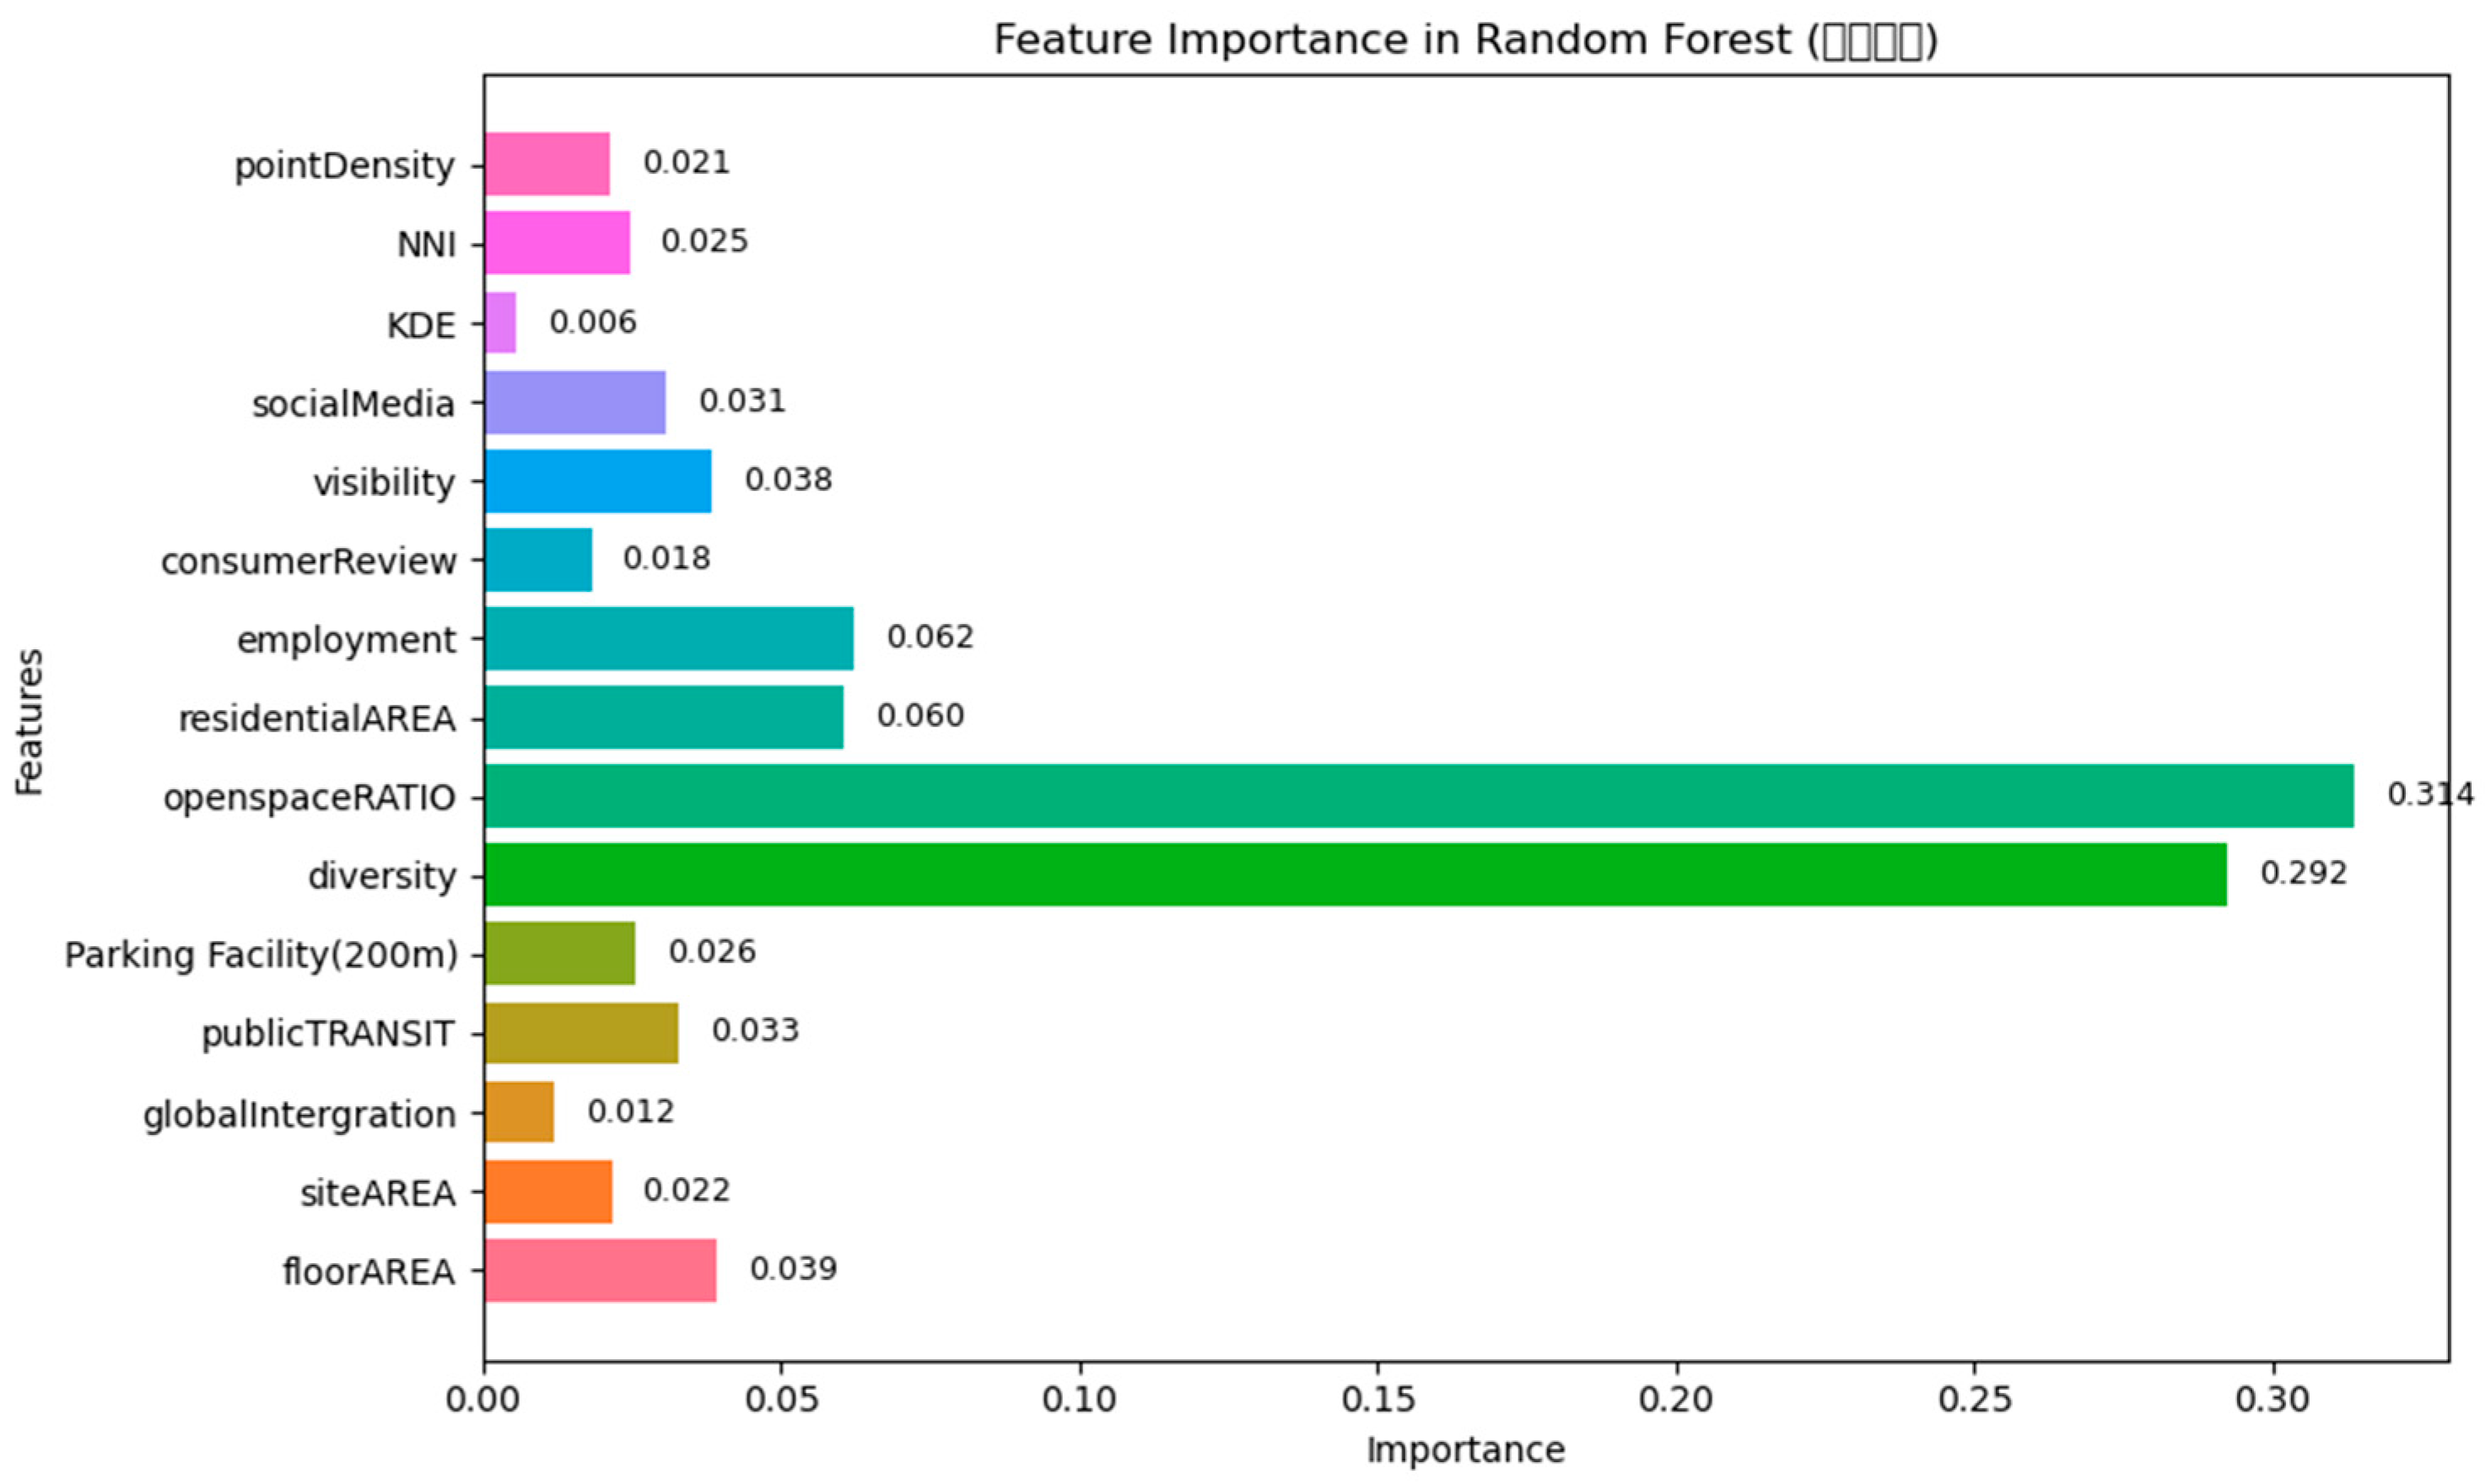The height and width of the screenshot is (1484, 2491).
Task: Select the 0.025 value label
Action: [704, 241]
